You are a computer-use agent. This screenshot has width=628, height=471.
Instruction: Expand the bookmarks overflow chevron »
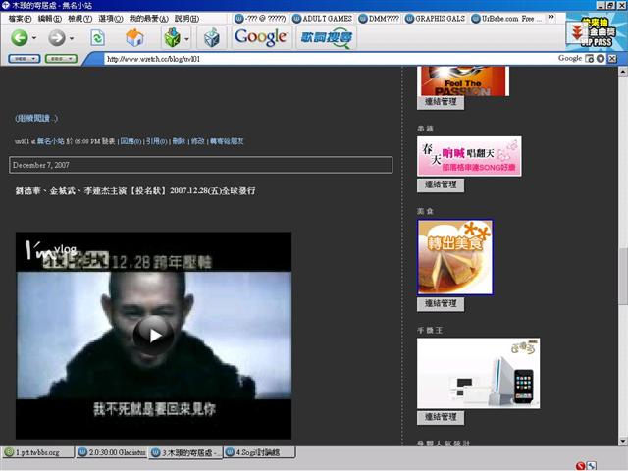[x=551, y=18]
